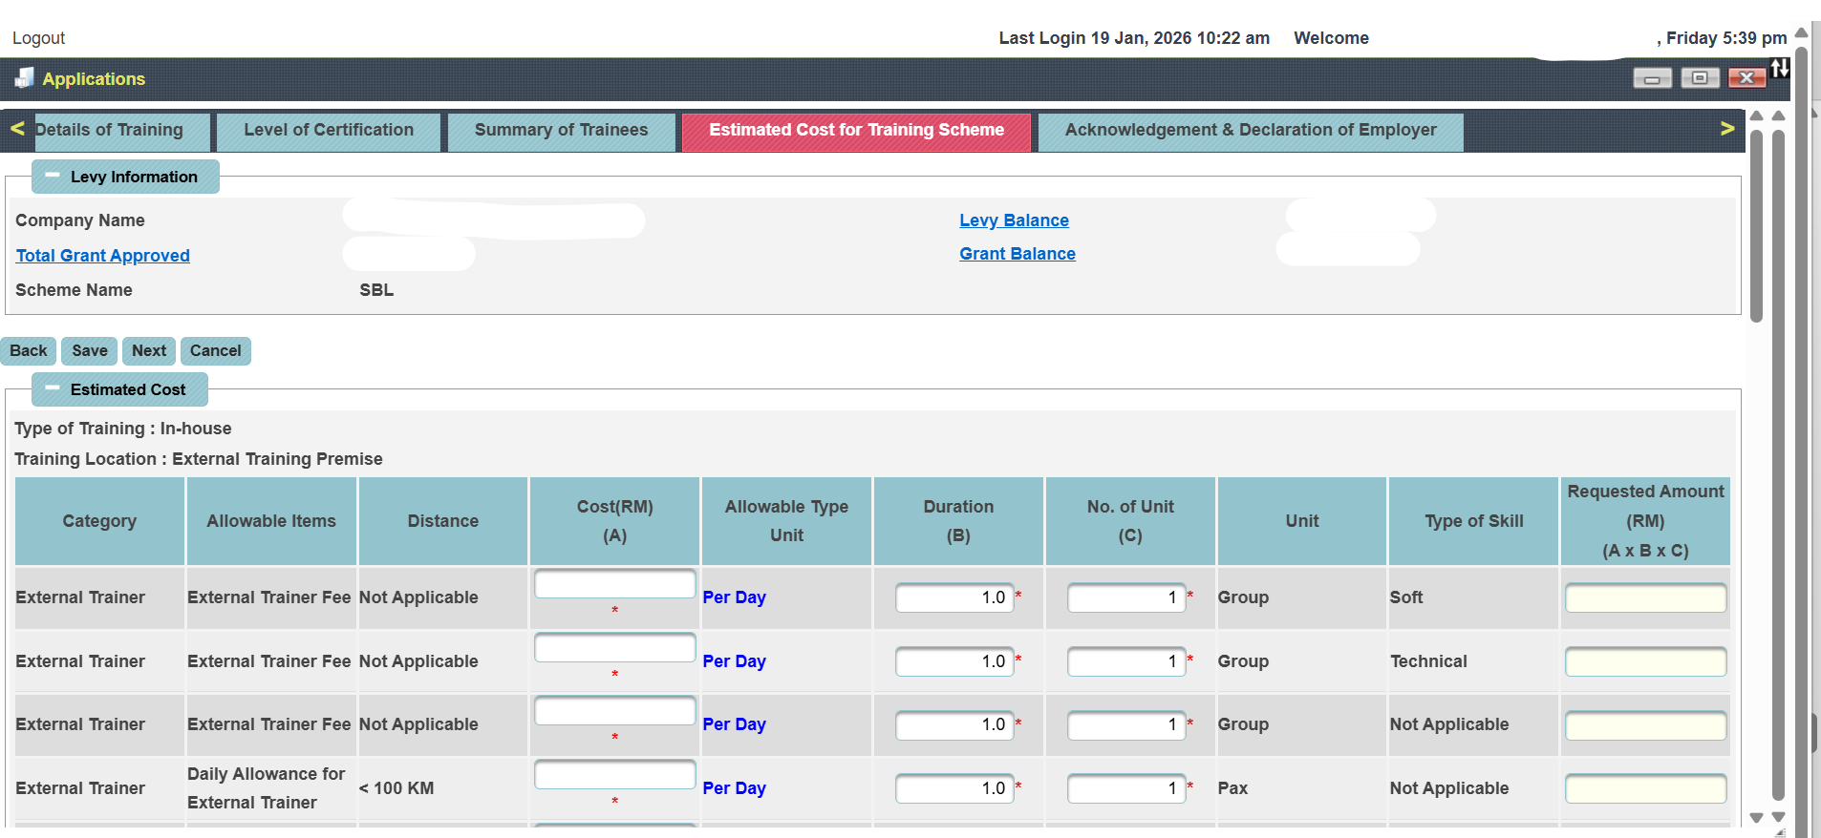Screen dimensions: 1821x838
Task: Collapse the Estimated Cost section
Action: tap(53, 389)
